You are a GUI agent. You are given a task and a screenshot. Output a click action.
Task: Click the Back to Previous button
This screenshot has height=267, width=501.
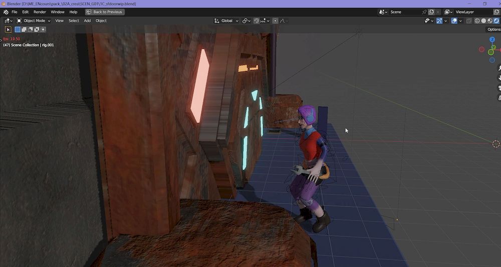pyautogui.click(x=104, y=12)
